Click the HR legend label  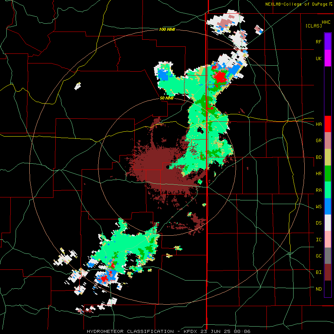tap(318, 174)
